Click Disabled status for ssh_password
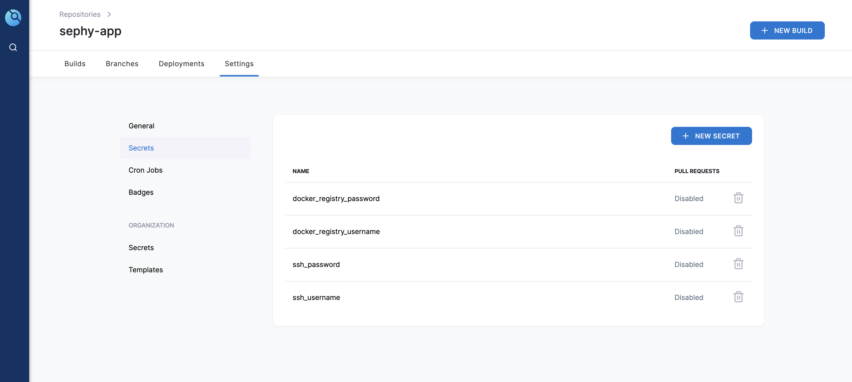 click(689, 264)
